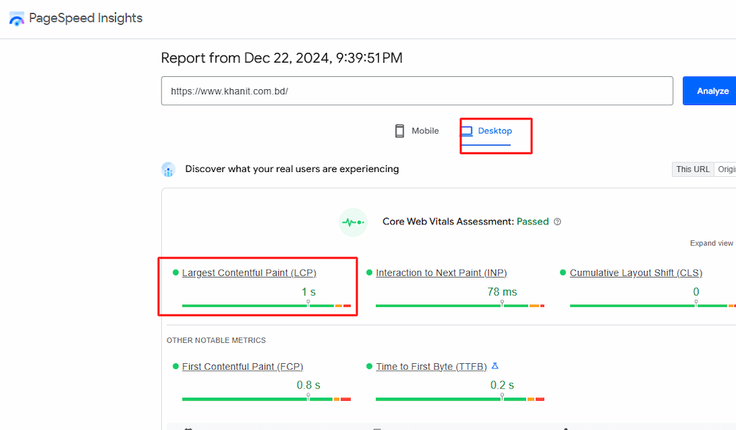Image resolution: width=736 pixels, height=430 pixels.
Task: Click the INP 78 ms distribution bar
Action: tap(459, 306)
